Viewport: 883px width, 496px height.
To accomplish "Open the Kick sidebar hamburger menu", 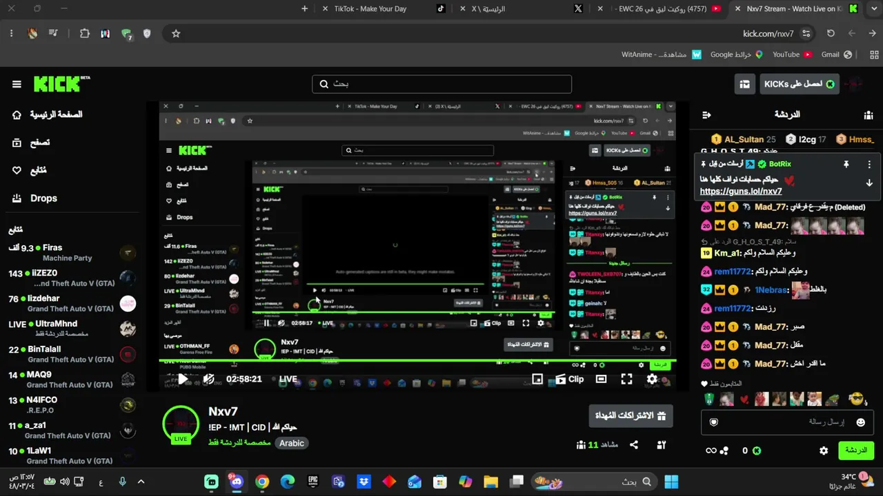I will pyautogui.click(x=17, y=84).
